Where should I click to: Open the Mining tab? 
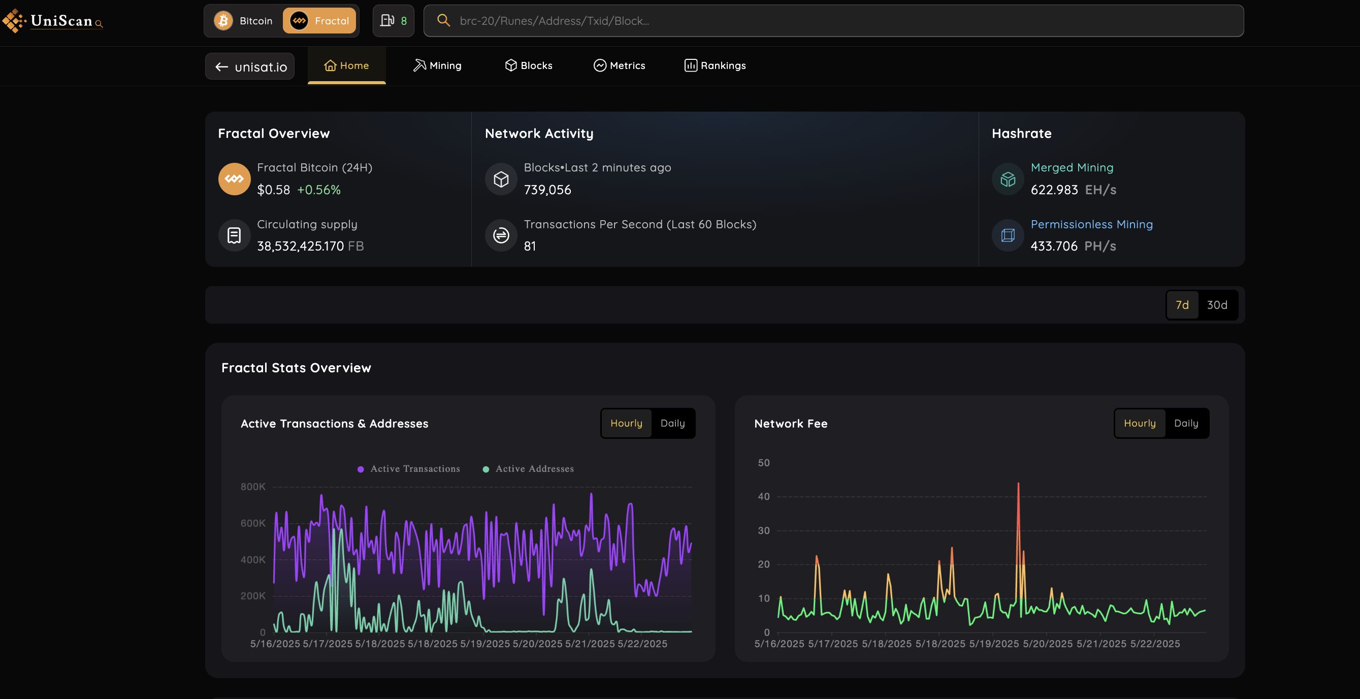(437, 65)
